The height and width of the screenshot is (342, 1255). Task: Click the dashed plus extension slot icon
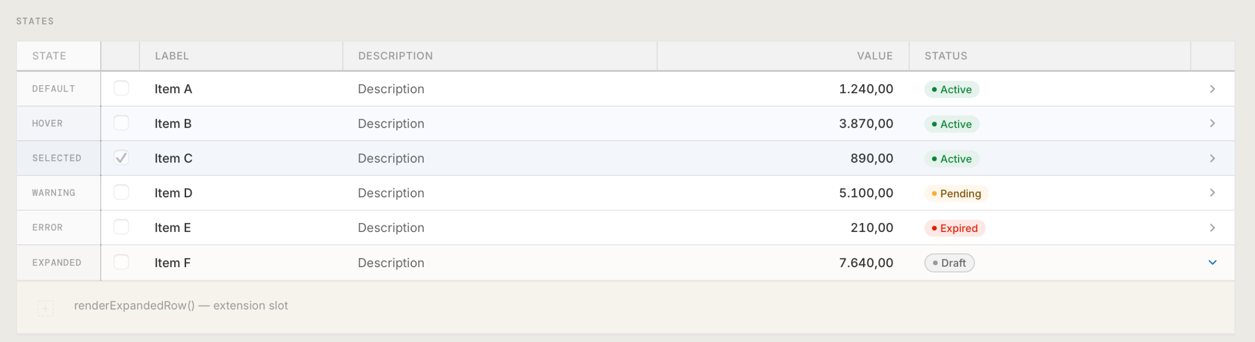[x=45, y=308]
